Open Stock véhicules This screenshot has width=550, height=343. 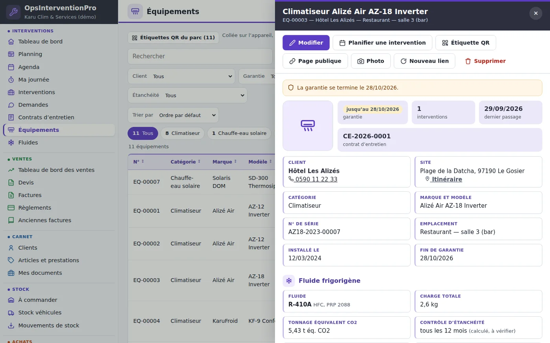click(x=59, y=312)
